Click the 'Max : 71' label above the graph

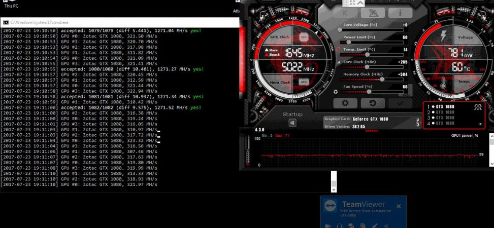[x=282, y=136]
